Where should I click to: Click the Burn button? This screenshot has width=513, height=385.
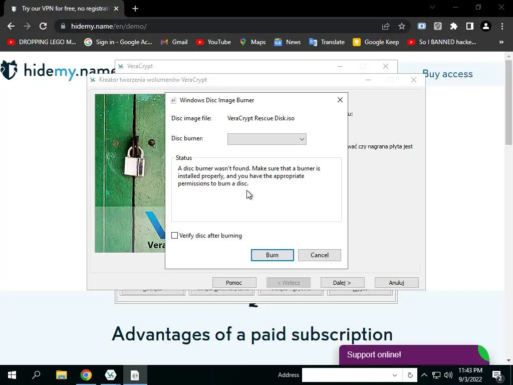click(272, 255)
